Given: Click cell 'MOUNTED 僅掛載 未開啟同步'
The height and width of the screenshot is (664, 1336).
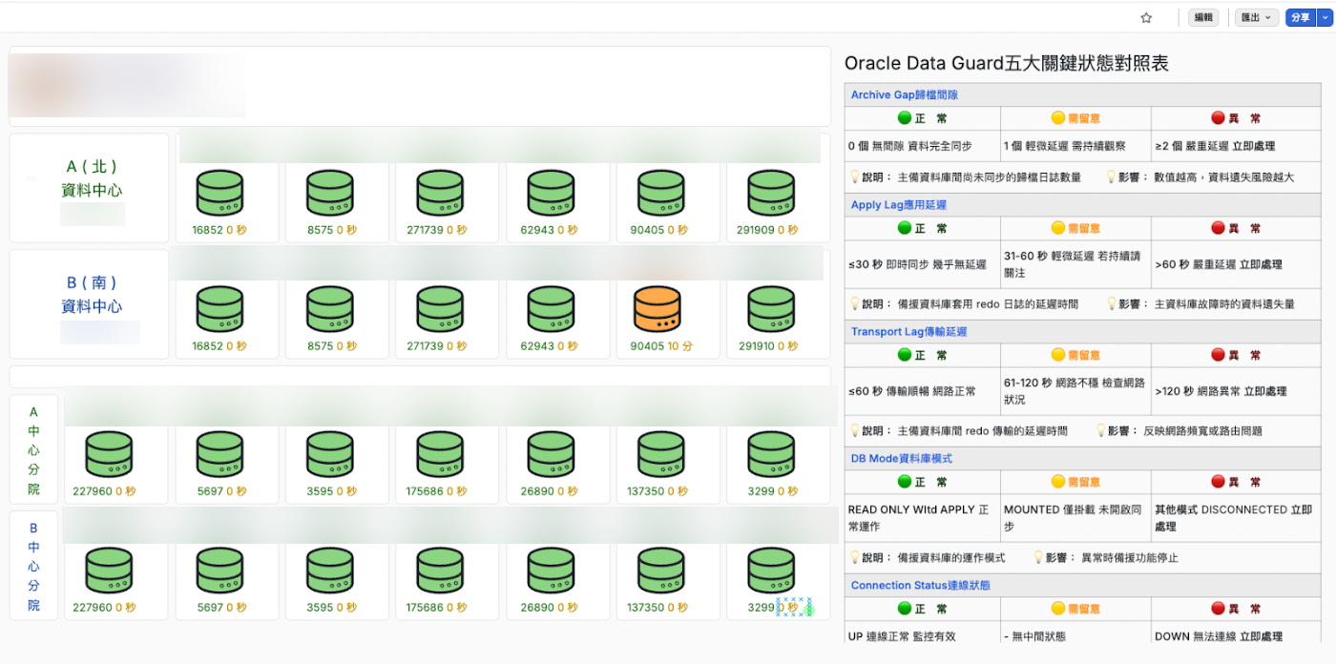Looking at the screenshot, I should point(1075,518).
